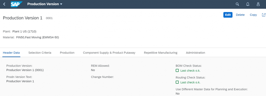Click the Delete button
266x96 pixels.
point(240,15)
